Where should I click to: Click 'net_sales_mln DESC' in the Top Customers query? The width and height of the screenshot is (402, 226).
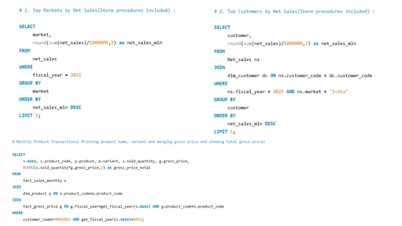[252, 124]
